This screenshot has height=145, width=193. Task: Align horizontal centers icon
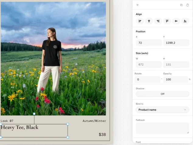[149, 21]
